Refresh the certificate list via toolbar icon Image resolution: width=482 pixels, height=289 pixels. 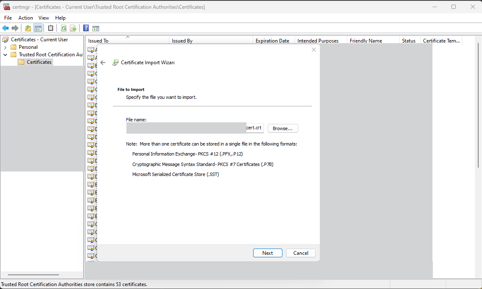coord(64,28)
